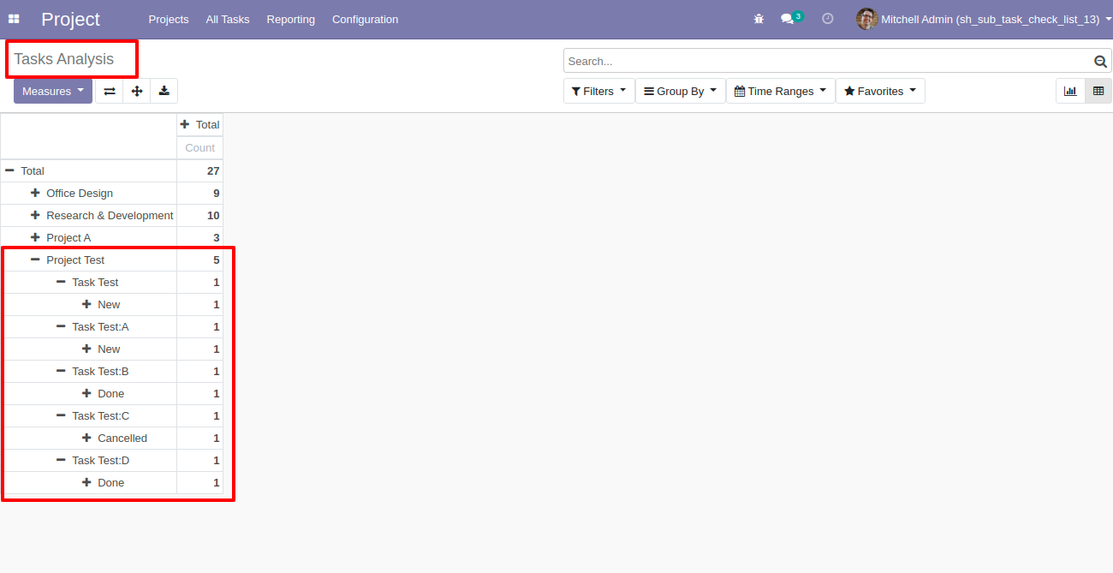This screenshot has height=573, width=1113.
Task: Click the Project Test count 5
Action: pyautogui.click(x=199, y=260)
